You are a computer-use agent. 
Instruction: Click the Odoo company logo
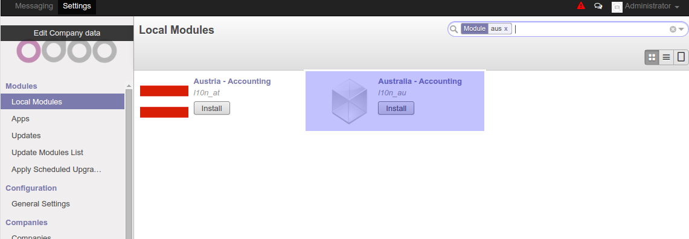coord(67,51)
